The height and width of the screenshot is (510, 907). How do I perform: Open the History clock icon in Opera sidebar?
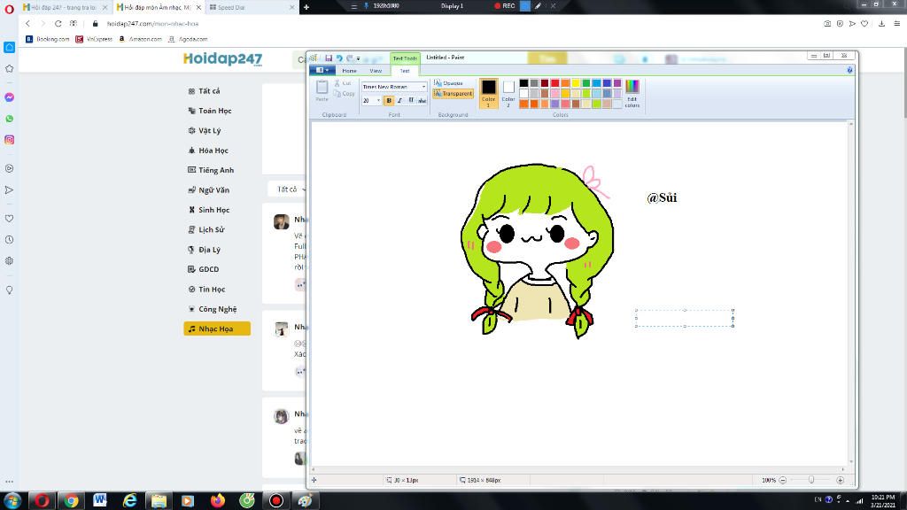tap(9, 239)
